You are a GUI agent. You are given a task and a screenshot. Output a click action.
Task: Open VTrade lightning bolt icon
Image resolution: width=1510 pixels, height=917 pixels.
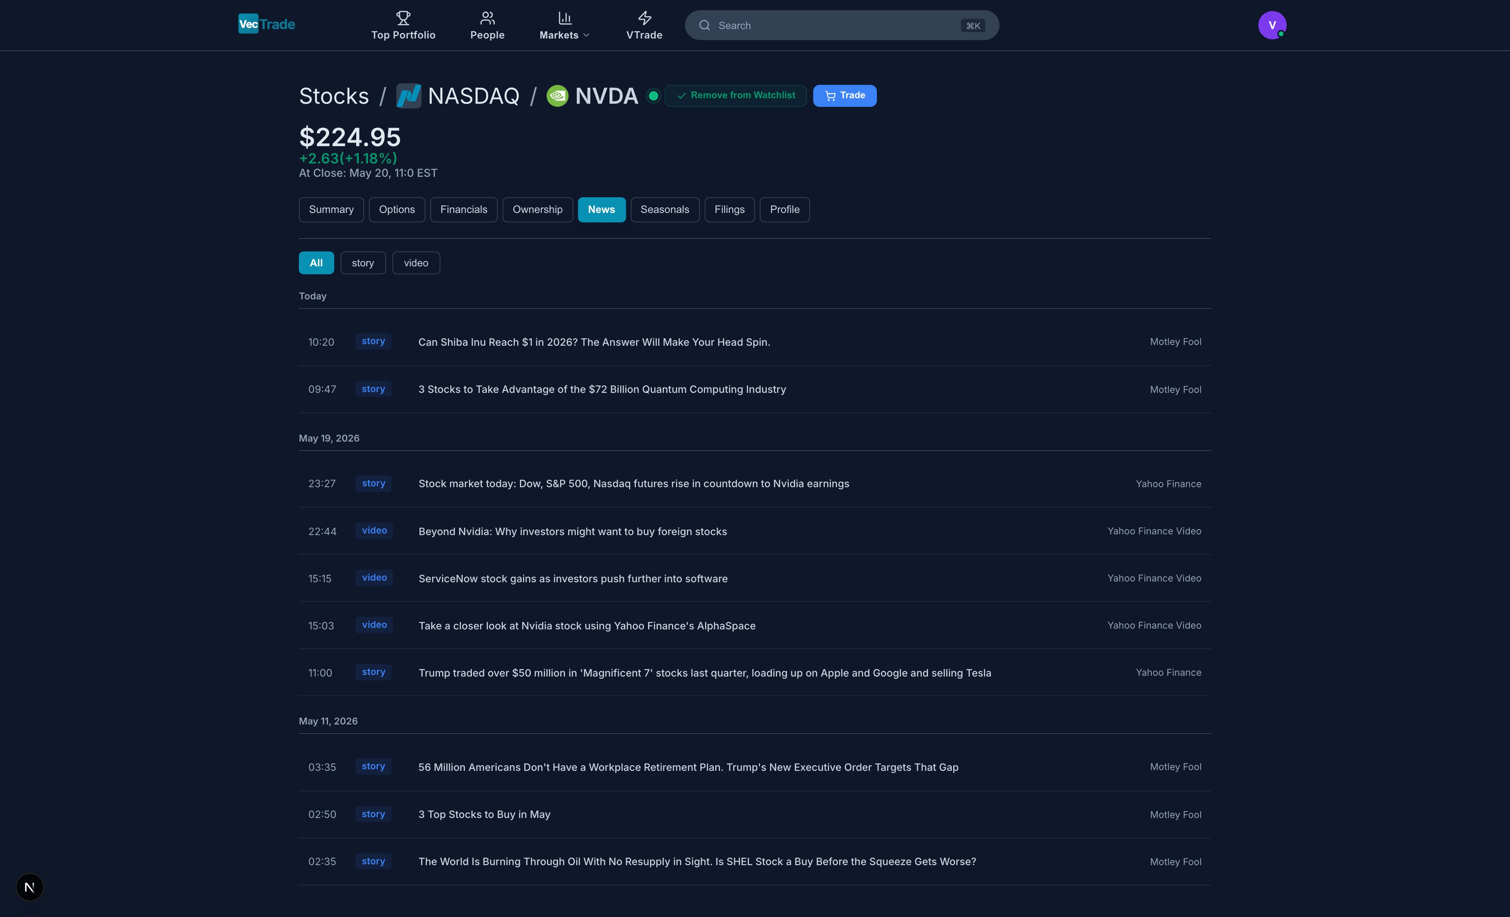tap(644, 18)
